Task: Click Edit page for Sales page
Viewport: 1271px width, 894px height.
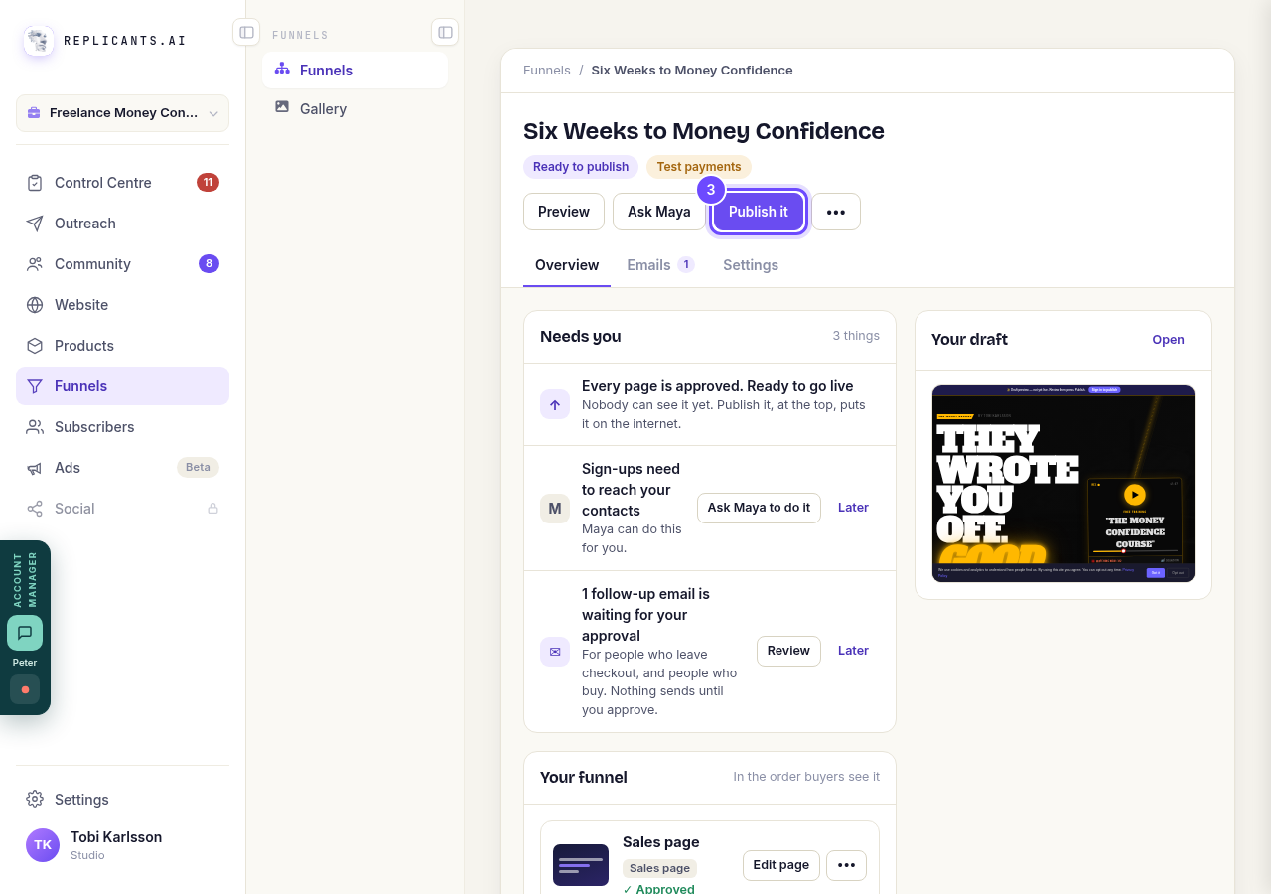Action: point(781,865)
